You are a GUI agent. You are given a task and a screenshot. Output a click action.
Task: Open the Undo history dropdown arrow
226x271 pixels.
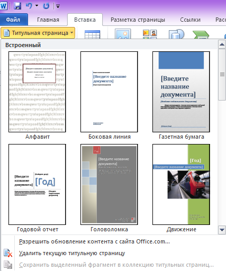(37, 6)
